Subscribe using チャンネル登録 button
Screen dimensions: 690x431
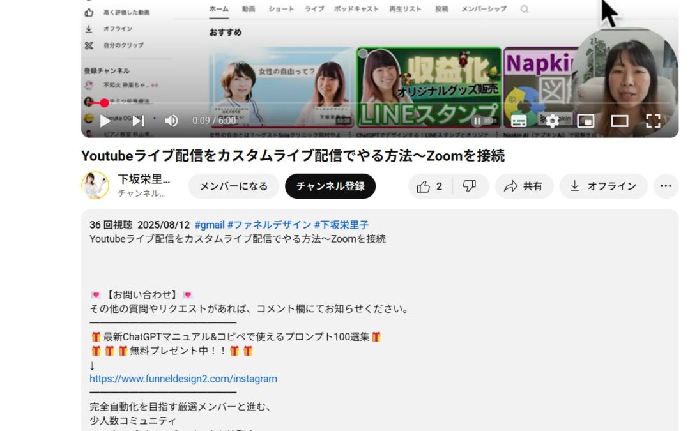[x=330, y=186]
